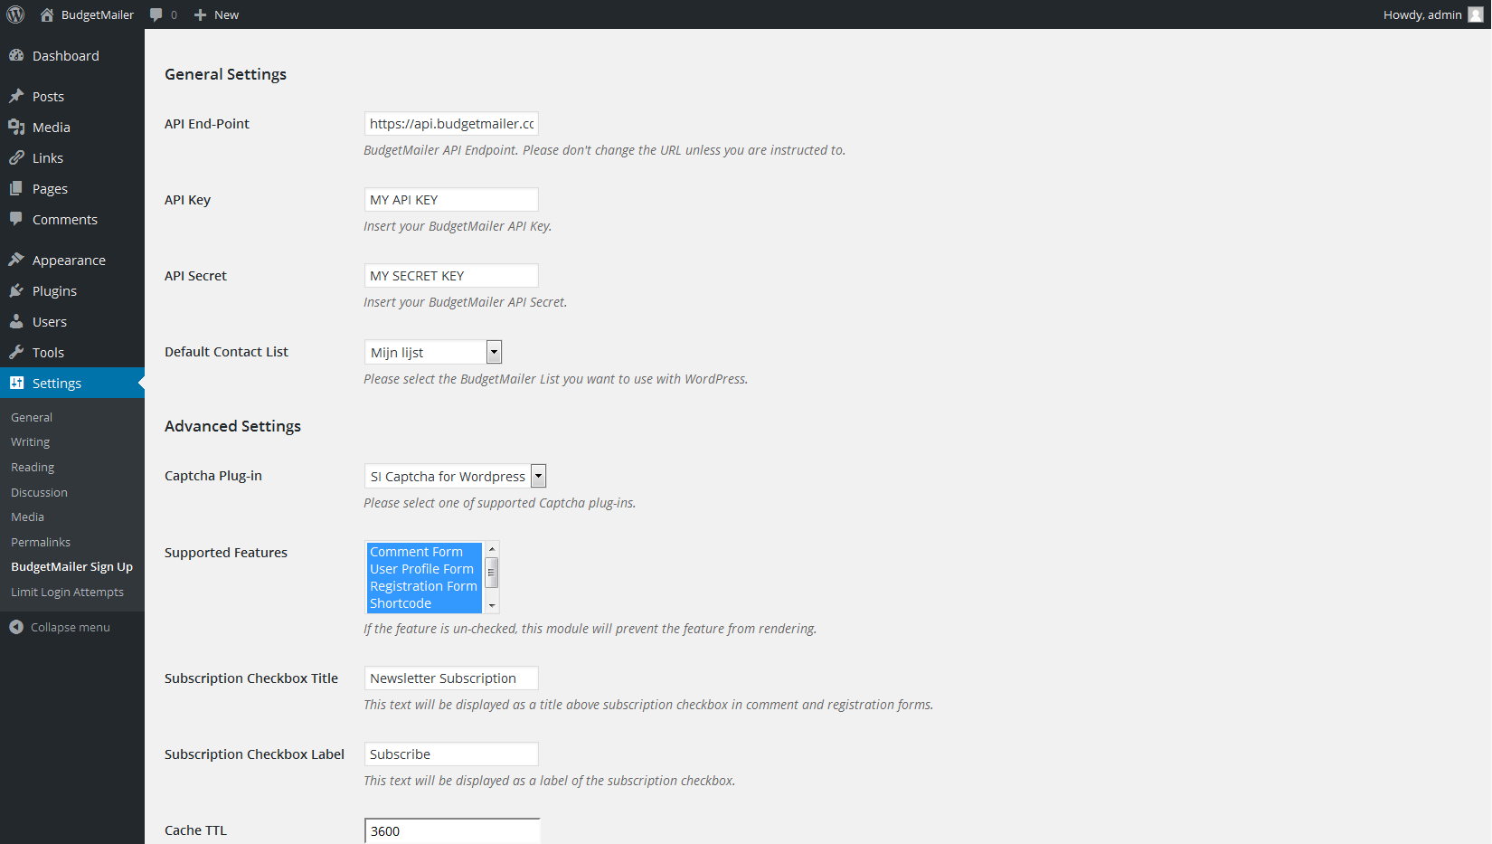
Task: Open the Settings menu item
Action: [72, 383]
